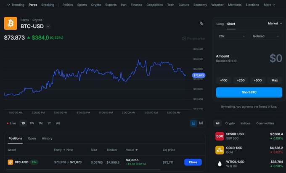Switch to 1M timeframe
The width and height of the screenshot is (286, 173).
[40, 123]
